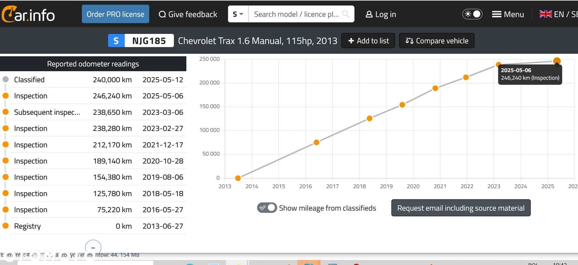The image size is (578, 265).
Task: Open the Log in link
Action: coord(381,14)
